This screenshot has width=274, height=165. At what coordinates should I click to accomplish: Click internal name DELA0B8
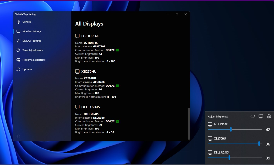pyautogui.click(x=99, y=118)
